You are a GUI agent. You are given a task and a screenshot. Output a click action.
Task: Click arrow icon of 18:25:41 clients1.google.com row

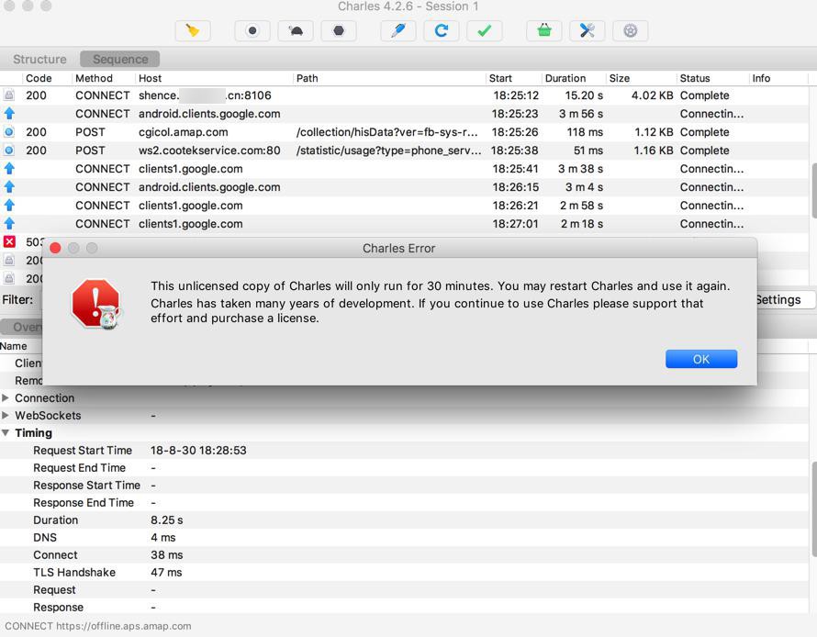coord(9,169)
